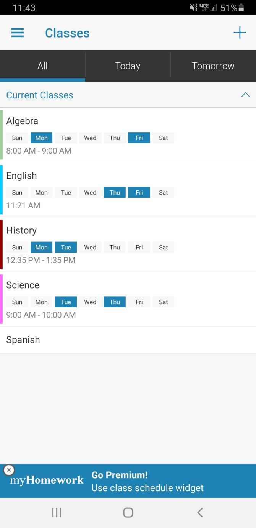The image size is (256, 528).
Task: Add a new class with the plus icon
Action: 239,33
